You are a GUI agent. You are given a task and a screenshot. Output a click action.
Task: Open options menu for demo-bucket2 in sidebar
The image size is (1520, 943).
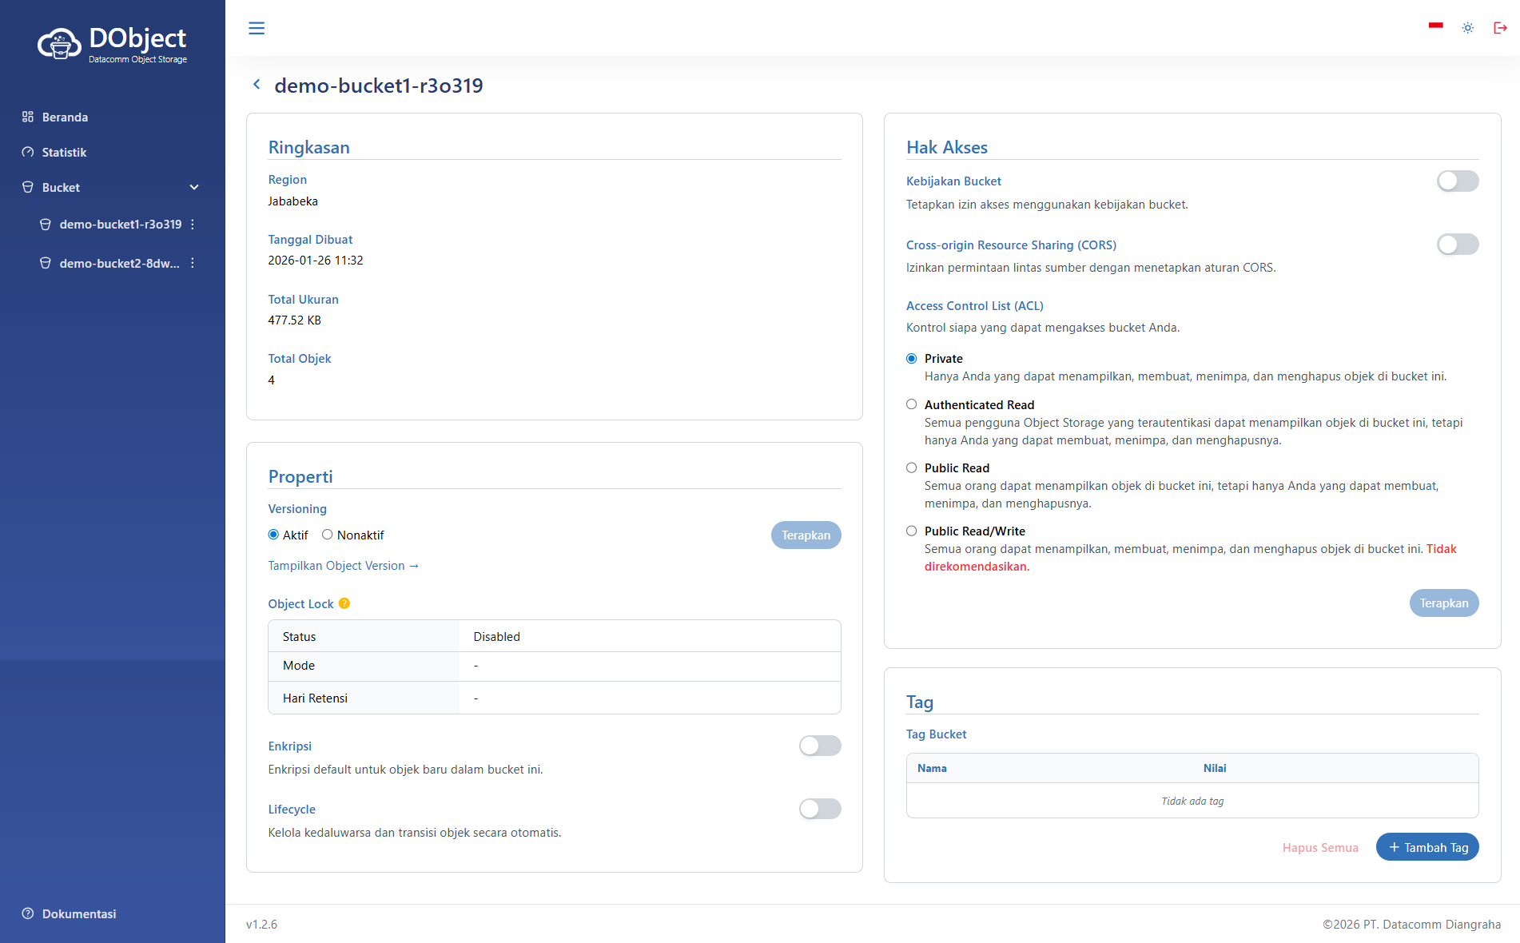(193, 263)
